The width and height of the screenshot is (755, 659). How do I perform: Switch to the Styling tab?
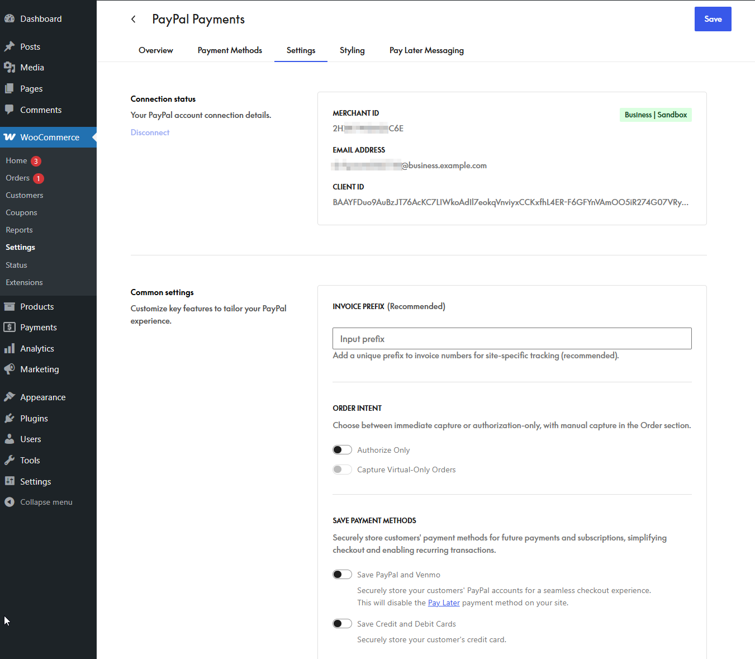(x=352, y=50)
